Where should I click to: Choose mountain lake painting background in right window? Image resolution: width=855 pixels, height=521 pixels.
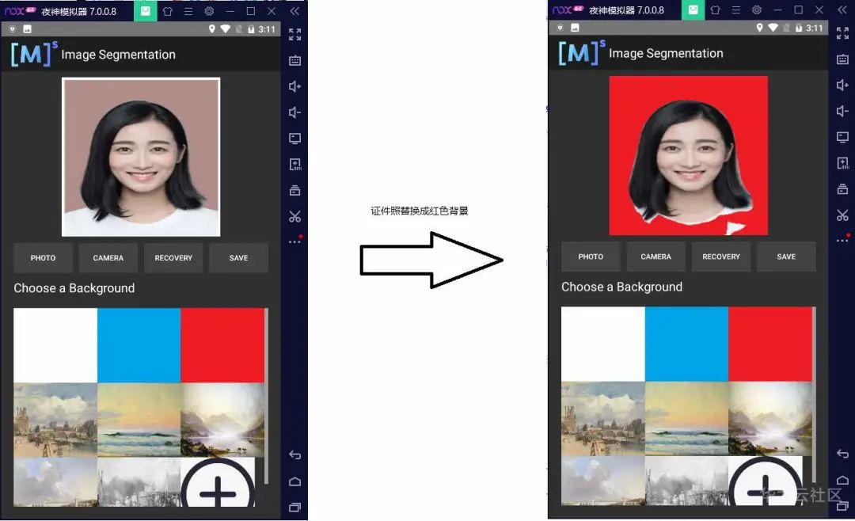click(770, 419)
